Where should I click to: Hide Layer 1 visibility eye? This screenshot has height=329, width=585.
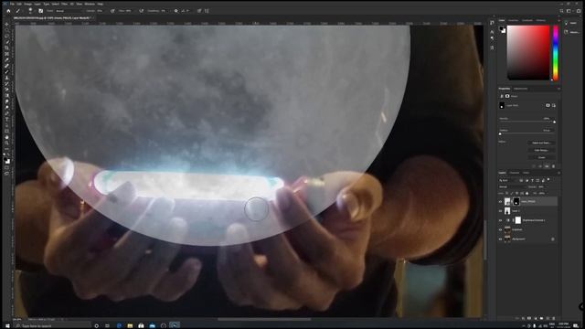500,211
